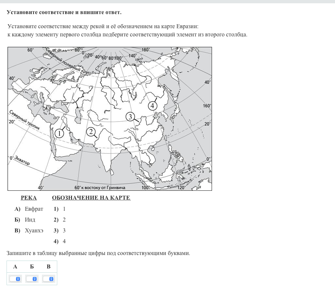The image size is (335, 294).
Task: Open the dropdown under letter Б
Action: (32, 279)
